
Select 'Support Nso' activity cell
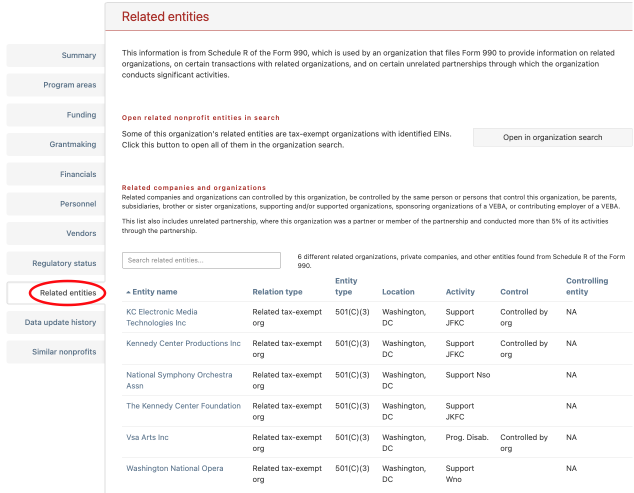(x=468, y=375)
